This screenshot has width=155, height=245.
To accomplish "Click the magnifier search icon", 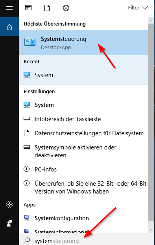I will (x=27, y=240).
